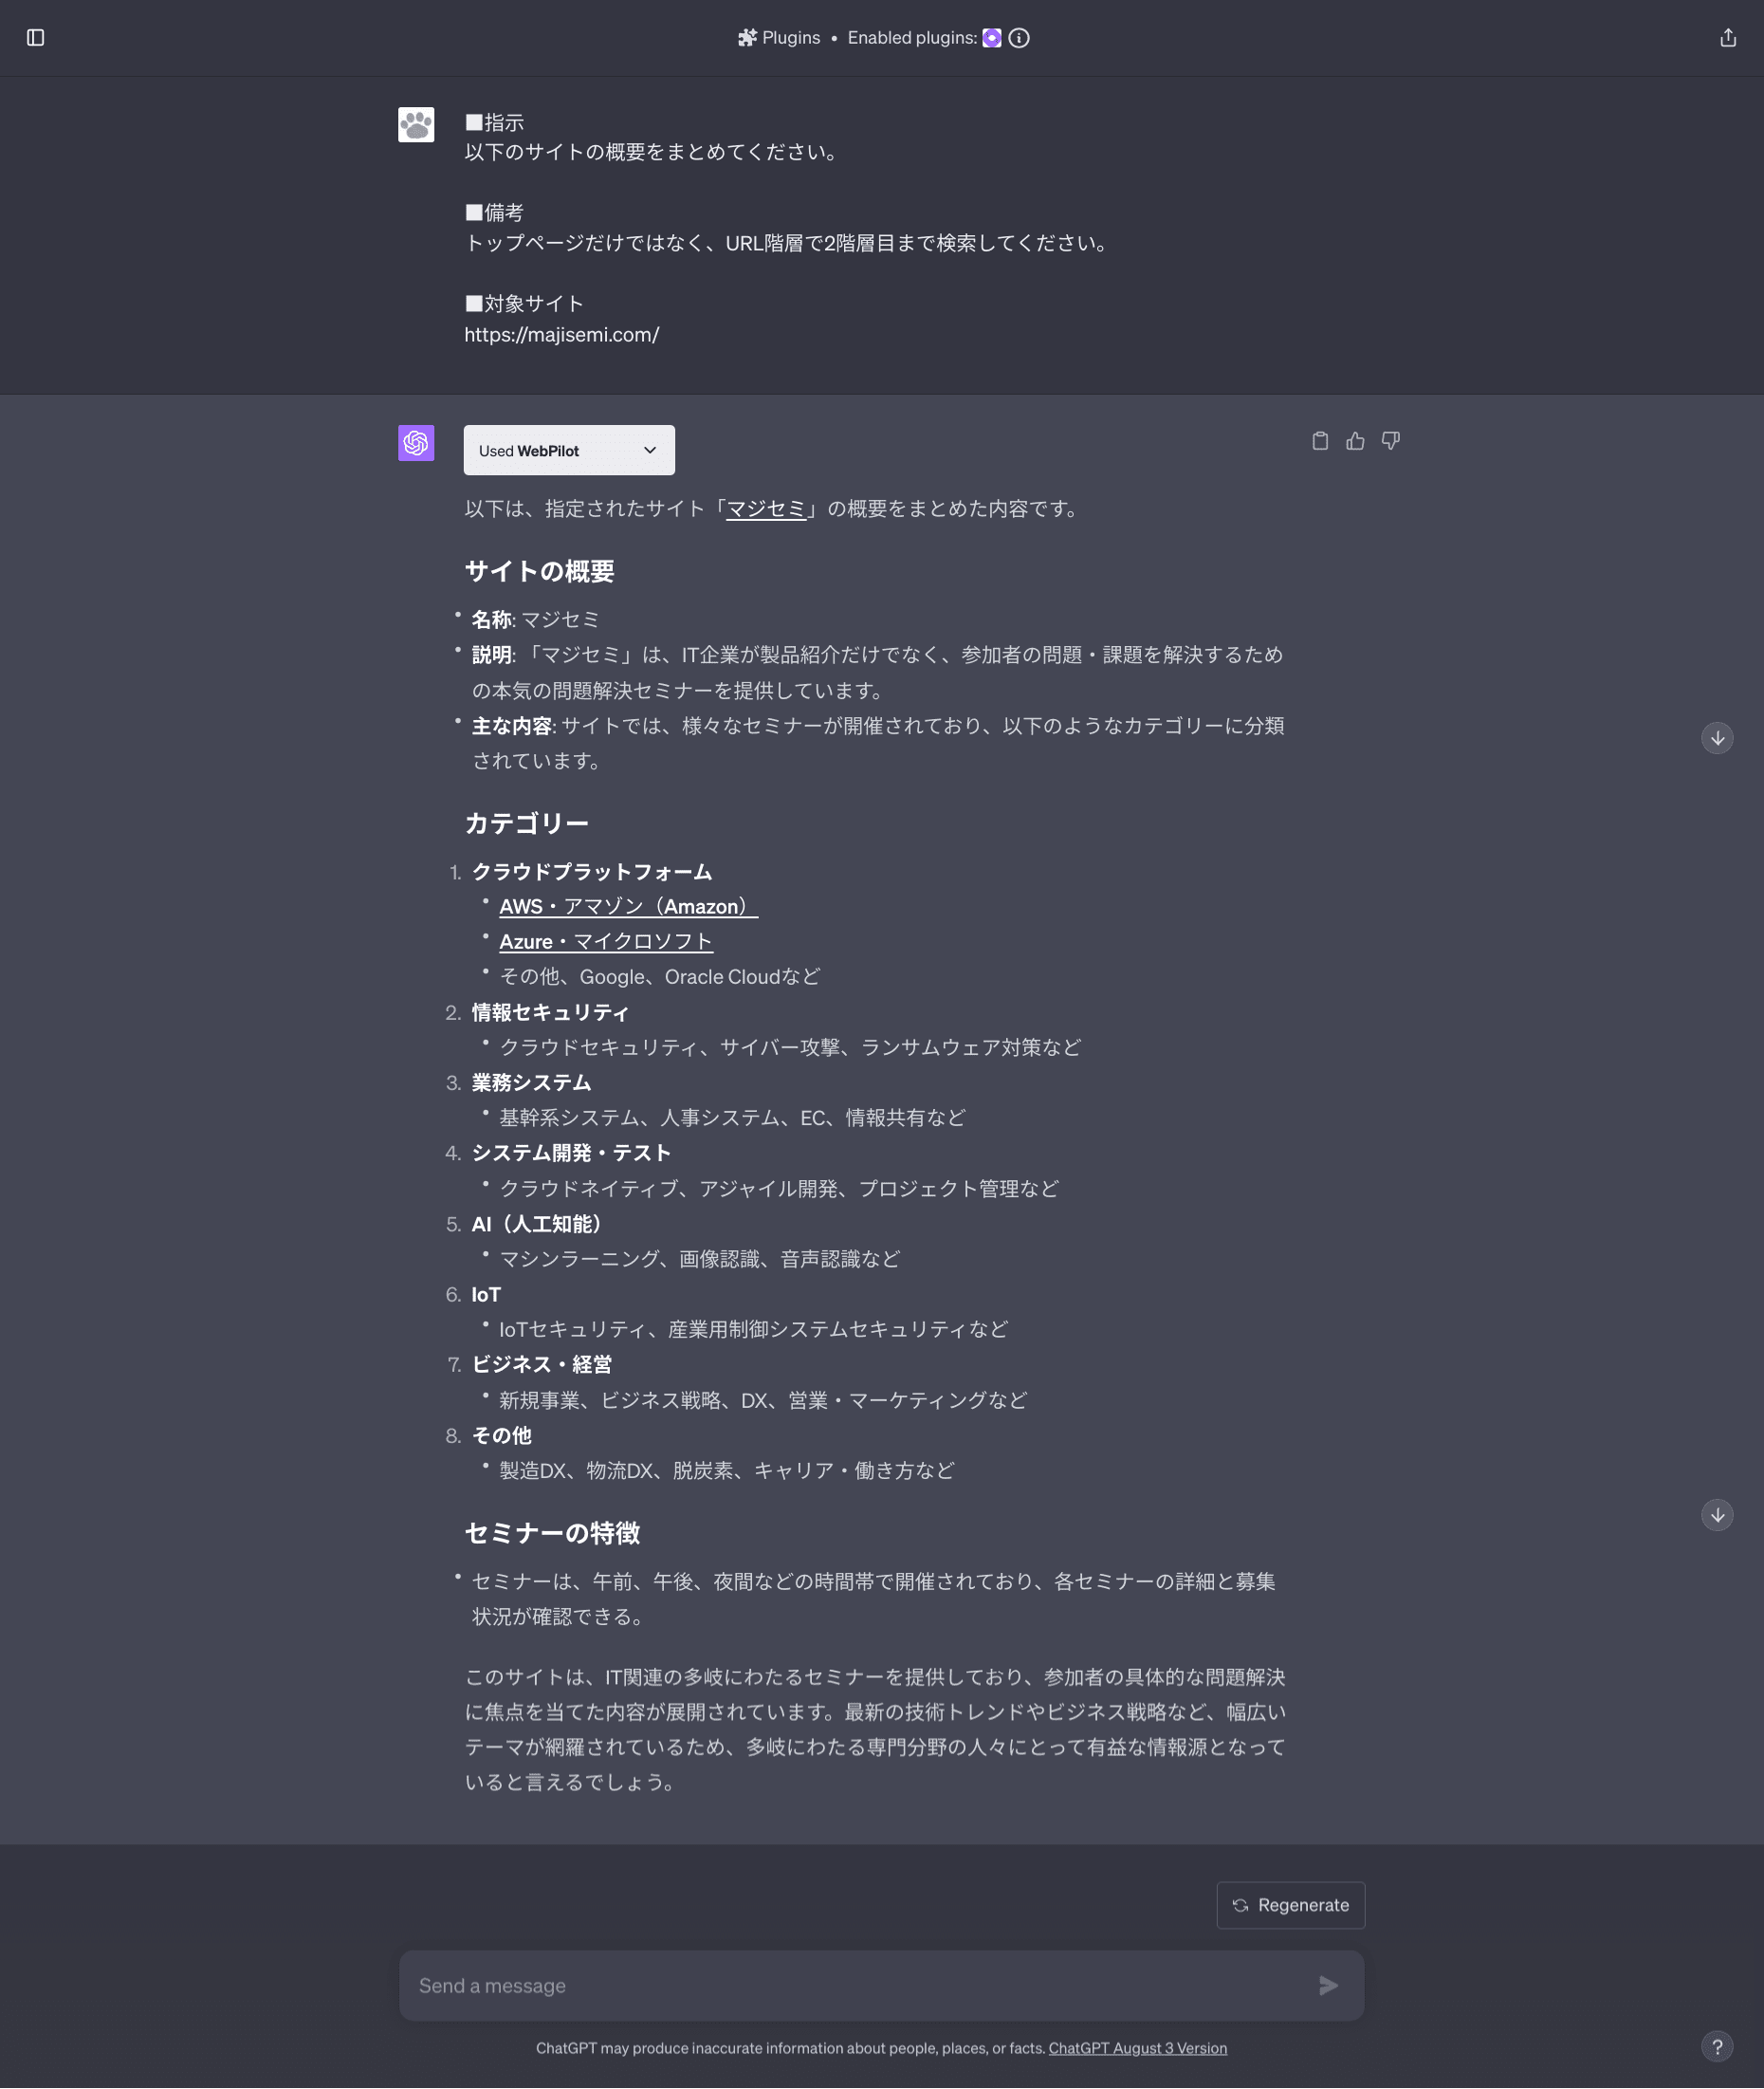Open the マジセミ site link
Image resolution: width=1764 pixels, height=2089 pixels.
pos(766,508)
